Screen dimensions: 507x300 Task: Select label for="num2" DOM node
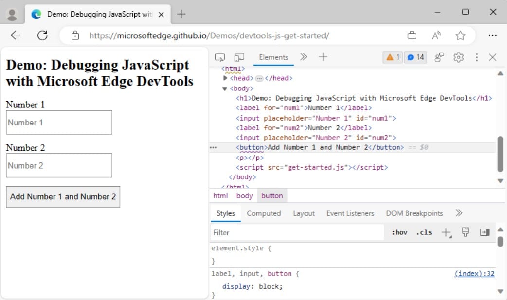[x=304, y=128]
